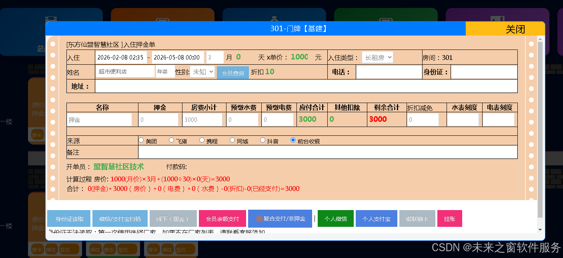Select 会员余额支付 payment button

tap(222, 219)
